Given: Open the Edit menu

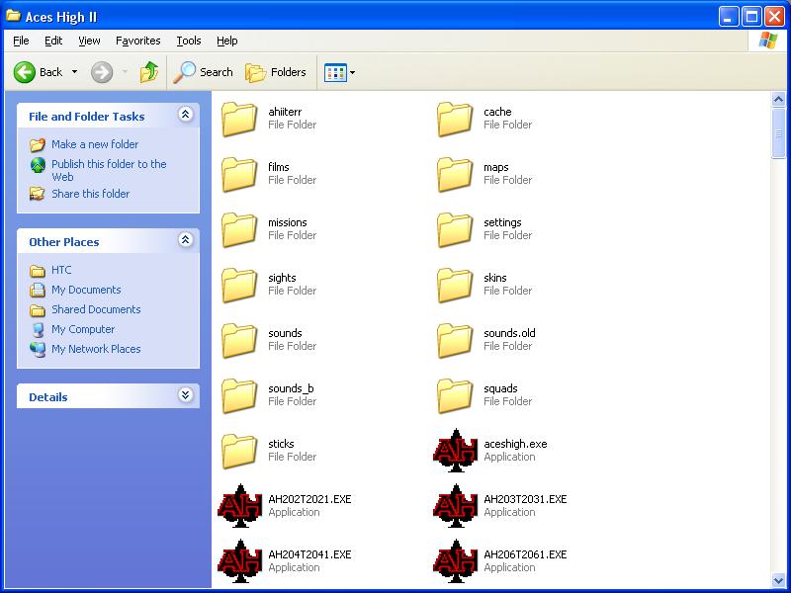Looking at the screenshot, I should [53, 41].
